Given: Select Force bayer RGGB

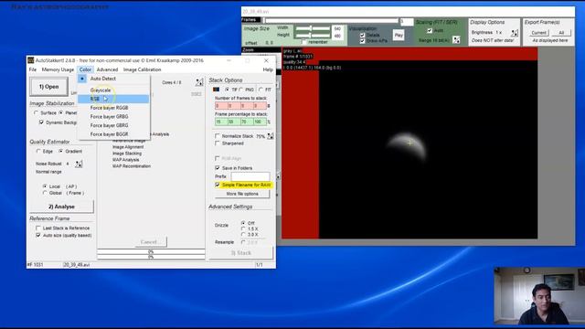Looking at the screenshot, I should point(113,108).
